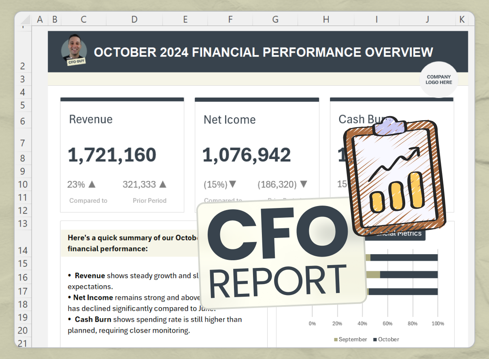Click the CFO Report stamp graphic
Image resolution: width=489 pixels, height=359 pixels.
tap(281, 253)
